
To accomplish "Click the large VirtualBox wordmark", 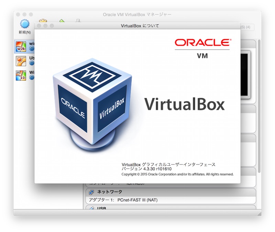I will tap(184, 105).
